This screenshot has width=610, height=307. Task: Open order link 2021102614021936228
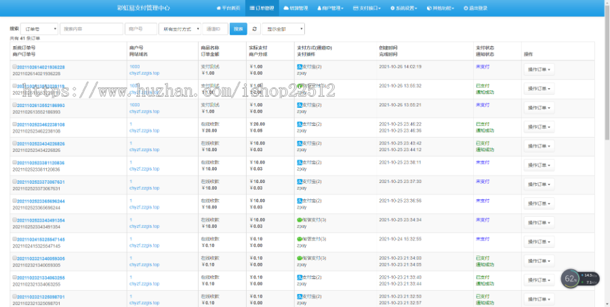pos(41,67)
